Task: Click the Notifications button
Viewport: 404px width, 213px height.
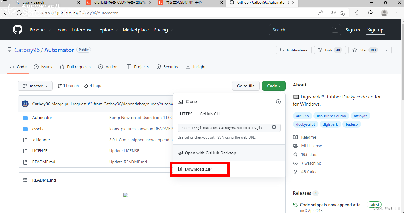Action: pyautogui.click(x=294, y=50)
